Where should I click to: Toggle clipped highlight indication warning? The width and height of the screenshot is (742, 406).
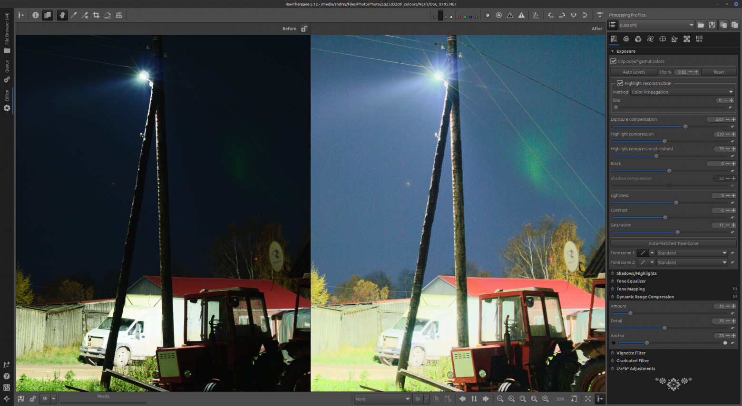click(521, 15)
